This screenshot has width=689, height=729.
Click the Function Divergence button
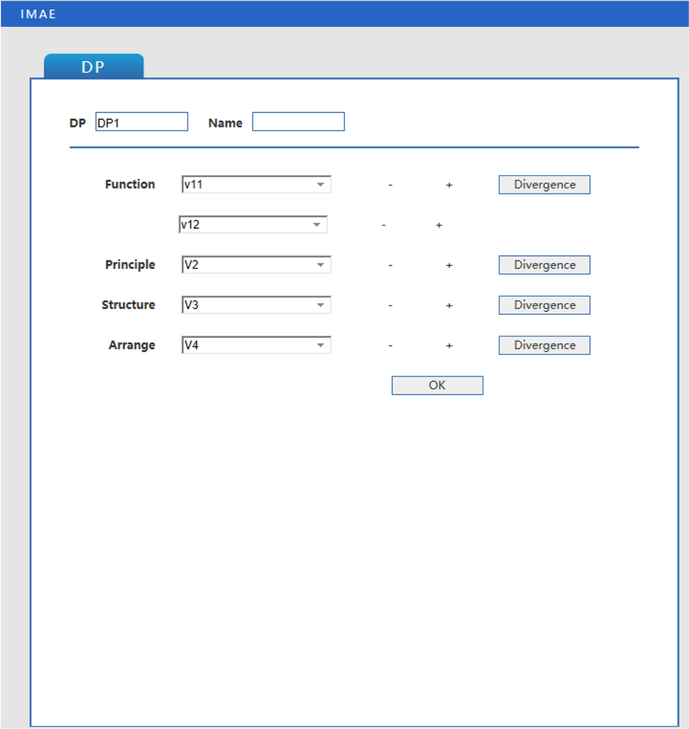(x=544, y=185)
